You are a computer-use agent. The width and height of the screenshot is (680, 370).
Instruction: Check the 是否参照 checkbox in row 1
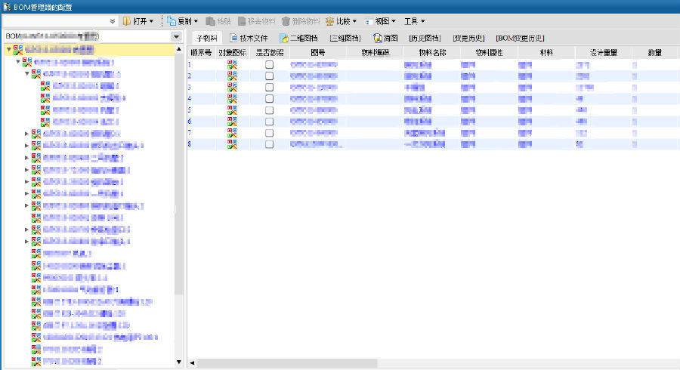point(269,65)
